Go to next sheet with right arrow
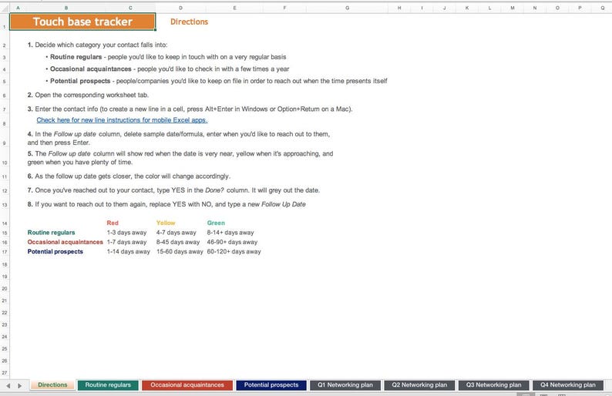This screenshot has height=396, width=612. click(x=19, y=385)
